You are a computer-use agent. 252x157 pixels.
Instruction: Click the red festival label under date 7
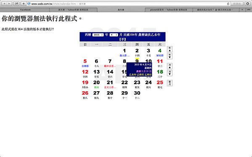pyautogui.click(x=110, y=66)
